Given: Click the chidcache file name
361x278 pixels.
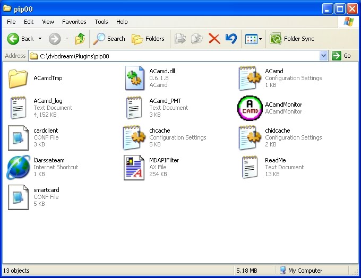Looking at the screenshot, I should point(278,131).
